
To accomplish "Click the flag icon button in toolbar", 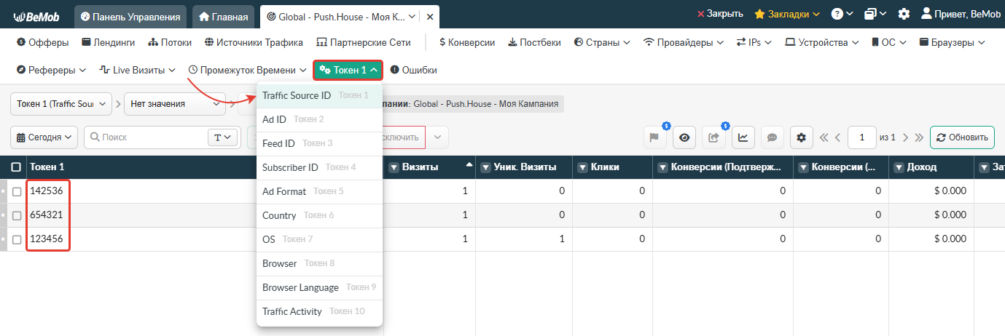I will pos(654,137).
